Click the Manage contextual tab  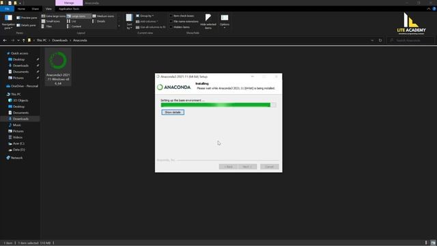point(69,3)
